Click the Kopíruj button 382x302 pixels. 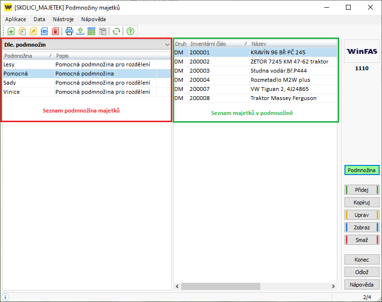click(362, 202)
